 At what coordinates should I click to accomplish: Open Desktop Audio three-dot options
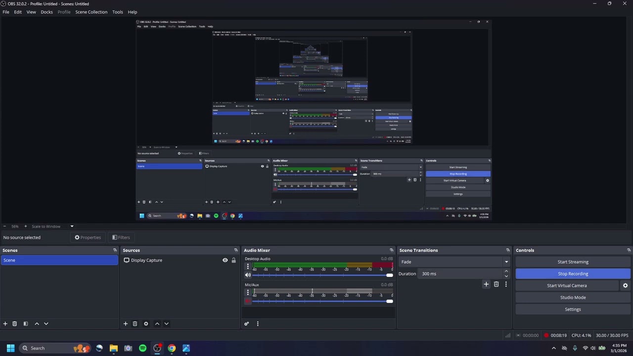point(248,267)
